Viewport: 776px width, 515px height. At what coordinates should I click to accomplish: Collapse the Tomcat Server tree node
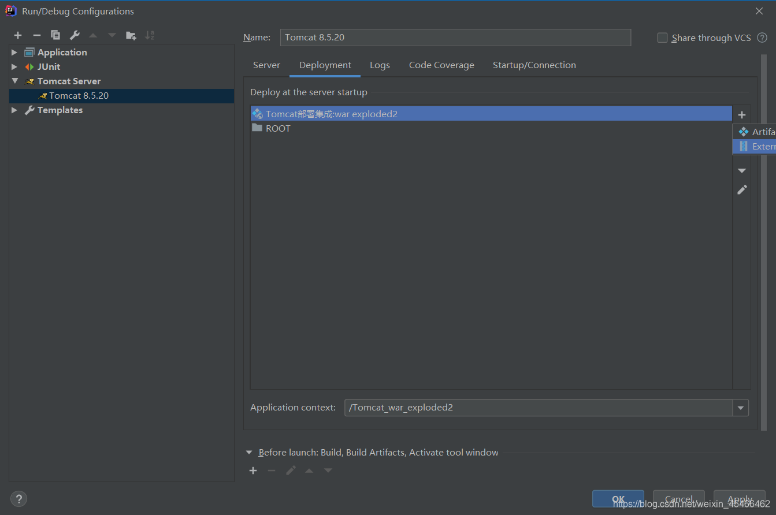pos(14,81)
